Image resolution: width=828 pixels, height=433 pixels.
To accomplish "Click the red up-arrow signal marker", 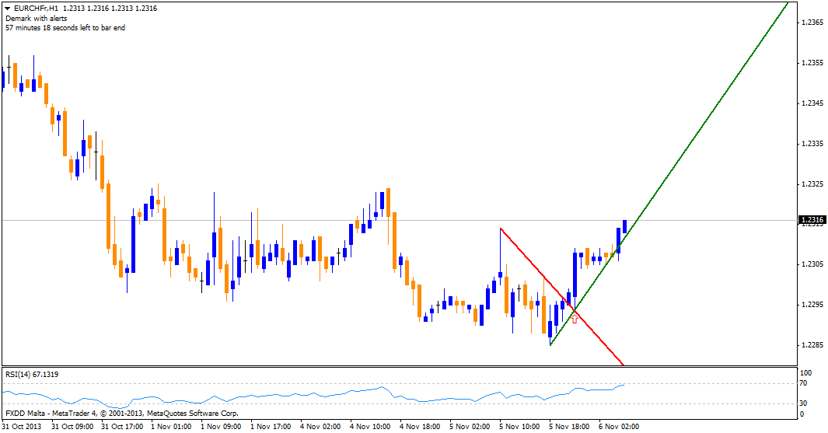I will [575, 319].
